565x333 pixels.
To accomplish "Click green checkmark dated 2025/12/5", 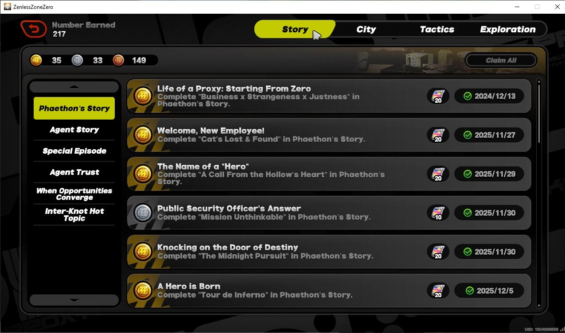I will click(x=469, y=291).
